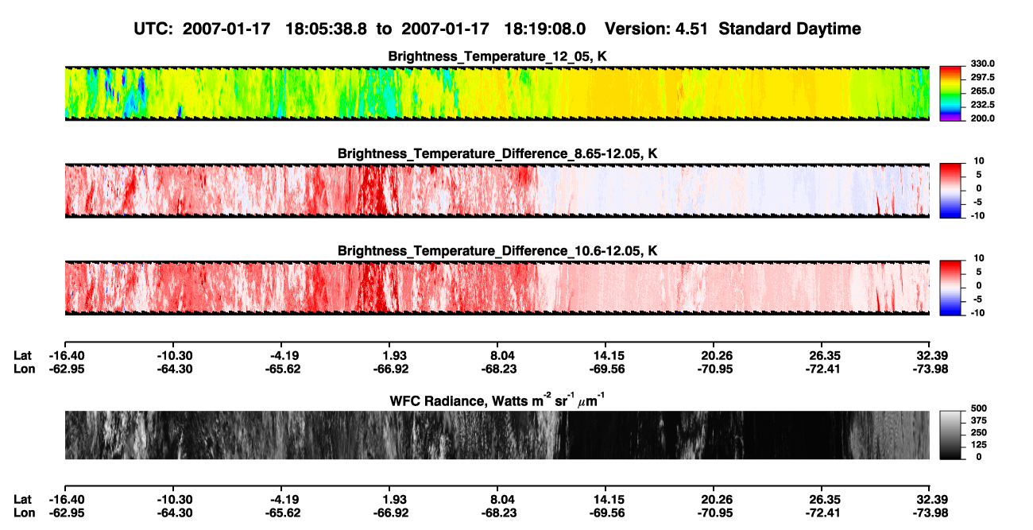Click the 330.0 colorbar maximum label
This screenshot has width=1033, height=530.
tap(983, 64)
